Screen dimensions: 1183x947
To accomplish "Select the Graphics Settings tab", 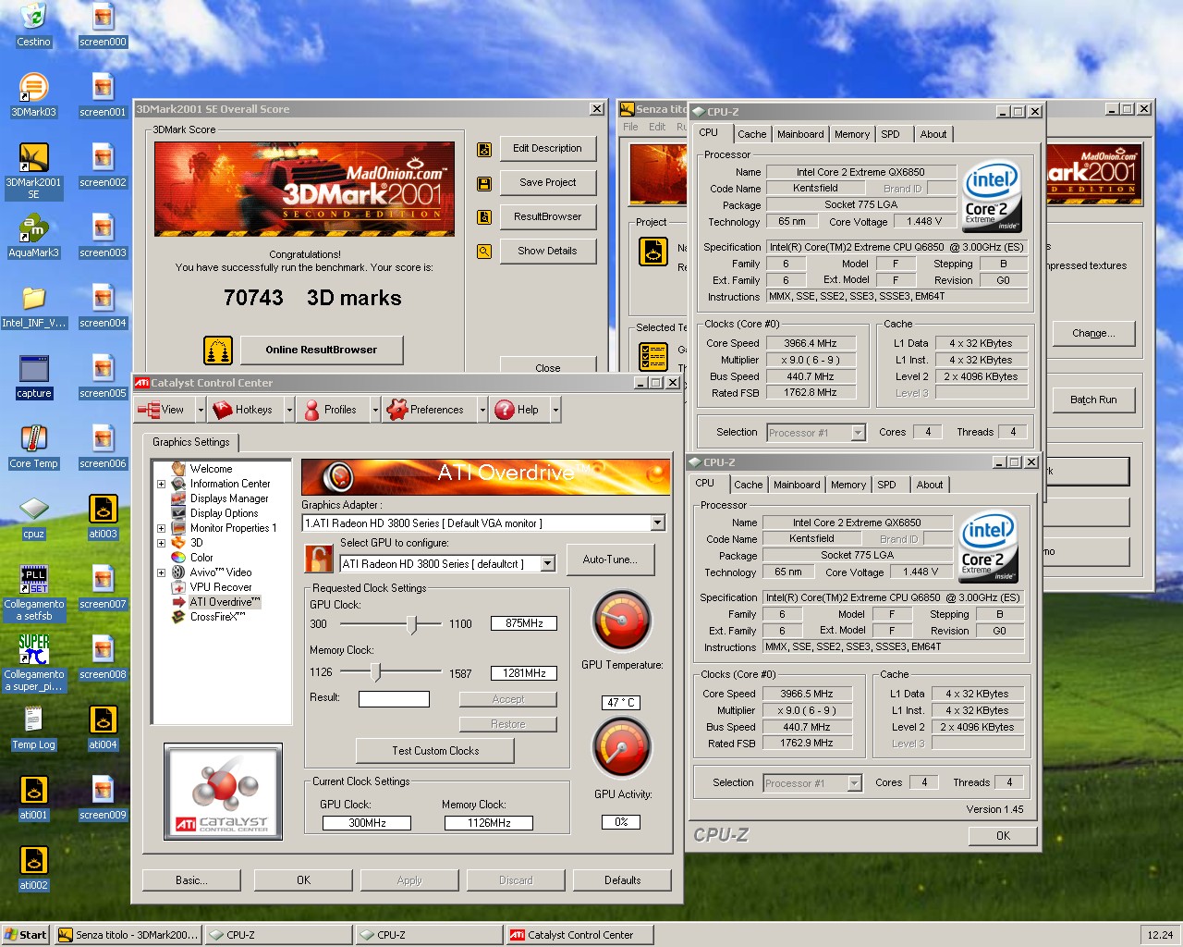I will [x=191, y=442].
